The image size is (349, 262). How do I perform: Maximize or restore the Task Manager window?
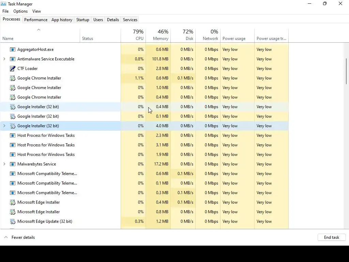click(x=325, y=3)
